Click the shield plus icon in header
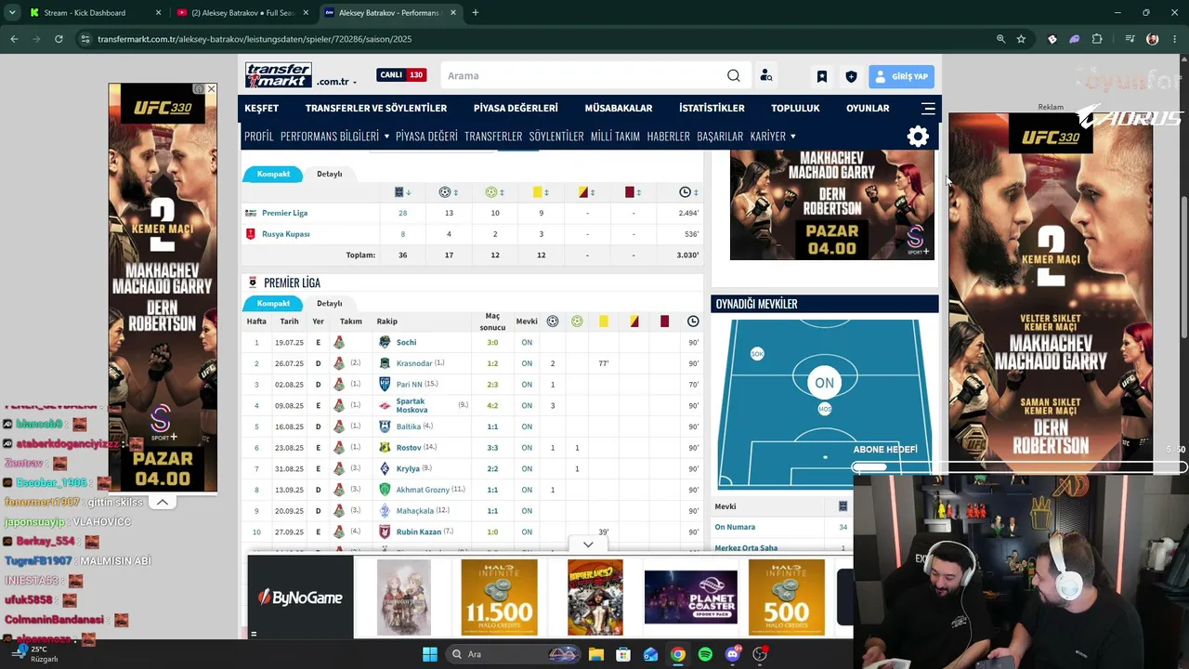This screenshot has height=669, width=1189. tap(851, 76)
